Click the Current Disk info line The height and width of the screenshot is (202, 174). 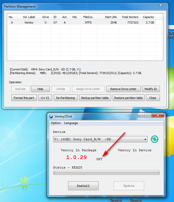pos(45,69)
